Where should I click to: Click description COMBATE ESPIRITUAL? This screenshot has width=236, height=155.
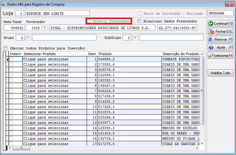181,59
